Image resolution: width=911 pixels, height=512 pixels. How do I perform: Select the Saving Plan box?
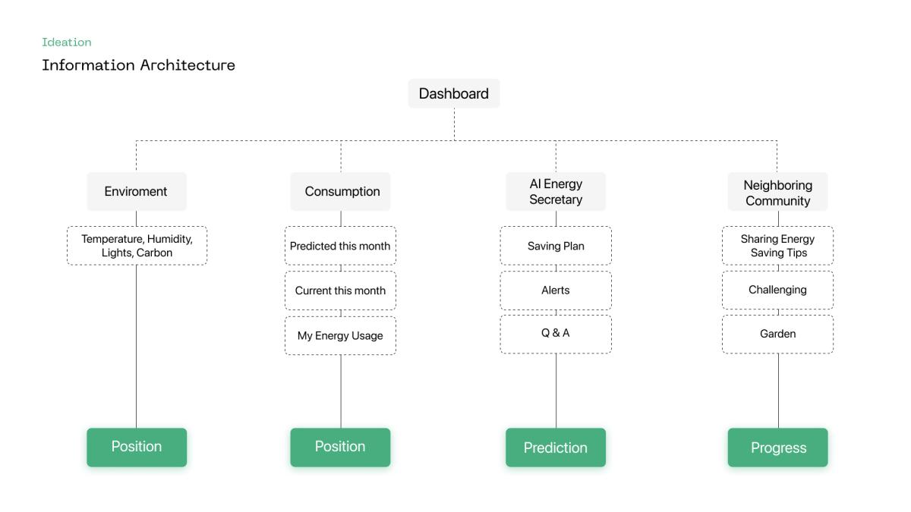coord(556,246)
